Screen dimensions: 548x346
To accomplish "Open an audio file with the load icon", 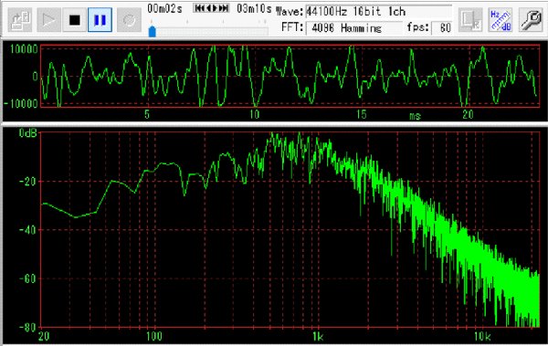I will click(20, 20).
